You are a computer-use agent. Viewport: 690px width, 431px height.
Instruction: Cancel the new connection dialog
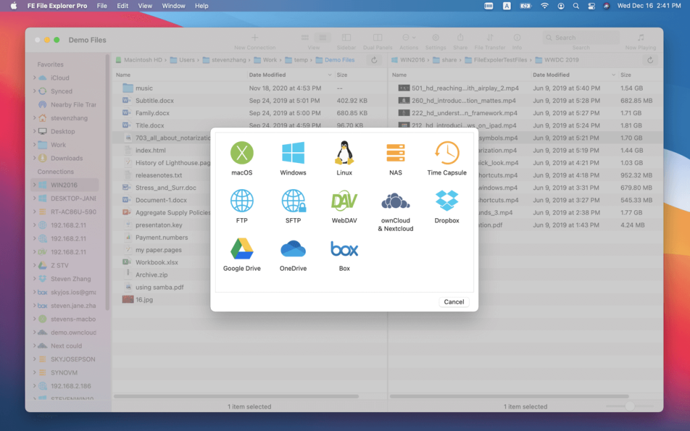(x=453, y=301)
